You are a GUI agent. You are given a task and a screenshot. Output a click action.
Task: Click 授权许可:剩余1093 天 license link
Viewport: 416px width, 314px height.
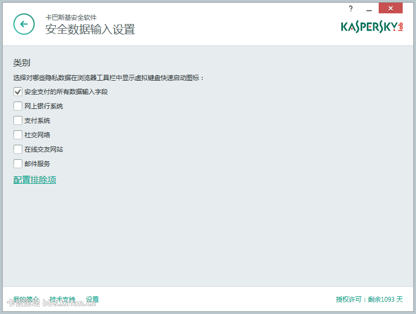pyautogui.click(x=369, y=300)
